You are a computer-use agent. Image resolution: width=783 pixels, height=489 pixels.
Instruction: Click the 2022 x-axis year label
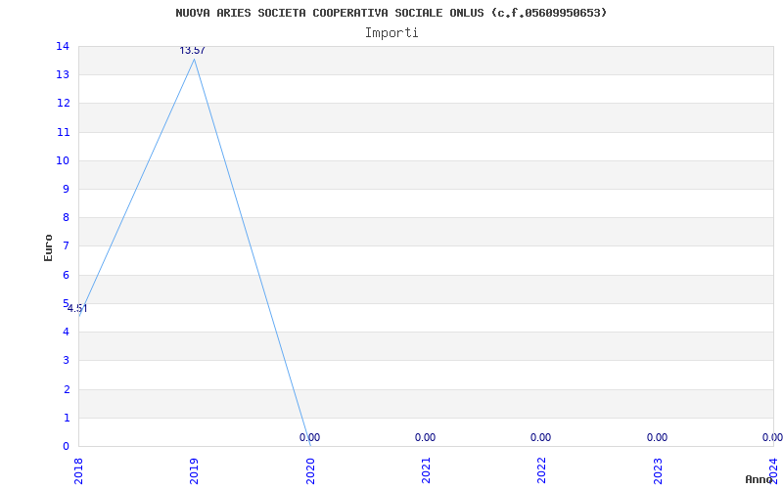coord(541,471)
